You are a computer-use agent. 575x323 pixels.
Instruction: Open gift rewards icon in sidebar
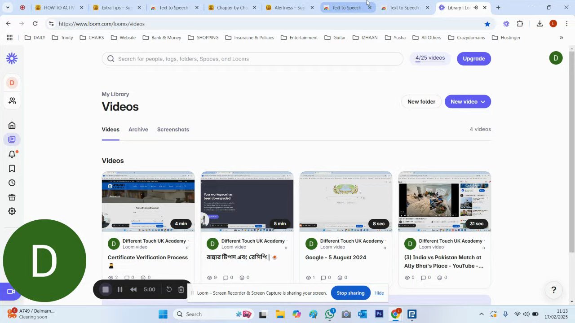(x=12, y=197)
